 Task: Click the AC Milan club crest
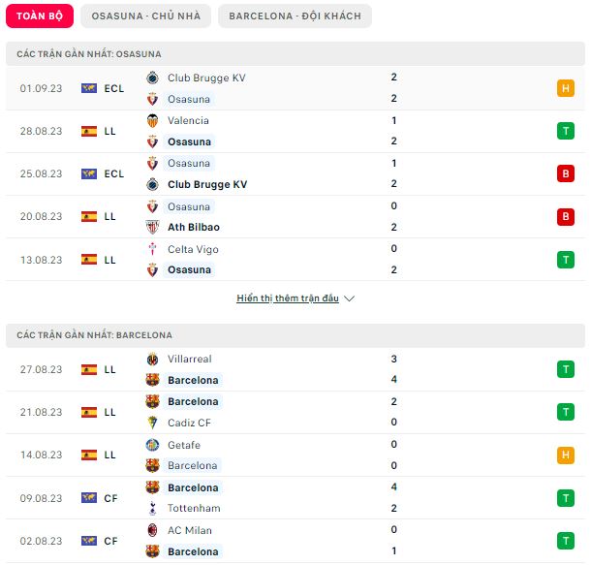point(152,530)
